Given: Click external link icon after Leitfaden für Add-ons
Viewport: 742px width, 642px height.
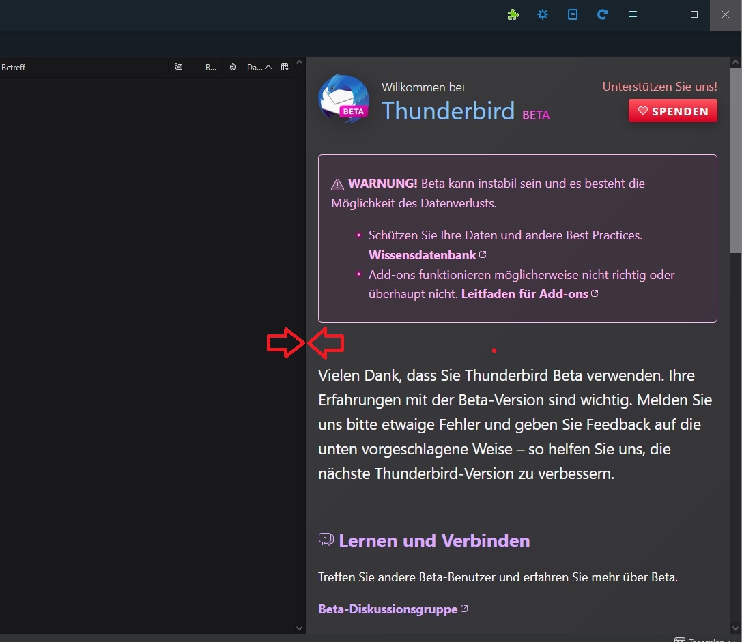Looking at the screenshot, I should [x=595, y=293].
